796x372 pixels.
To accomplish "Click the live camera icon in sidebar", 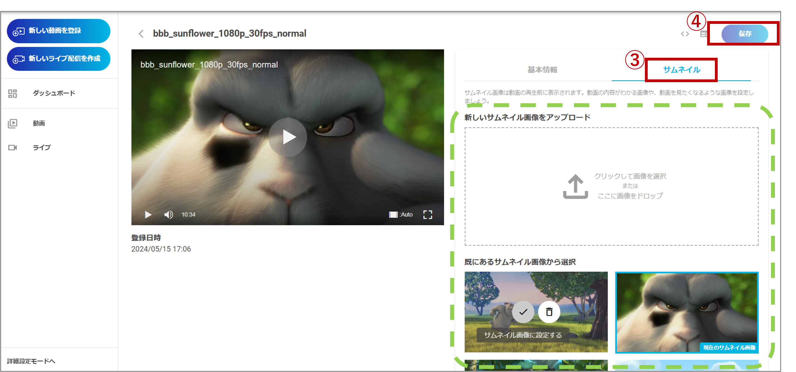I will click(12, 147).
